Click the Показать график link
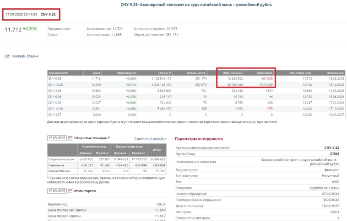Viewport: 347px width, 221px height. 26,56
